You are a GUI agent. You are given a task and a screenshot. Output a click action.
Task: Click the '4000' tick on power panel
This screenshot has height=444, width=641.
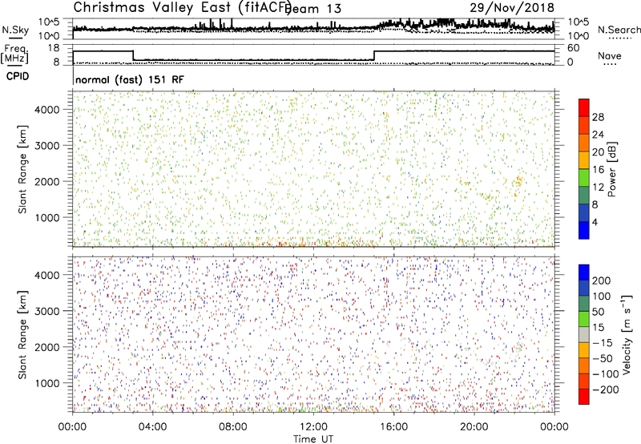pos(46,110)
